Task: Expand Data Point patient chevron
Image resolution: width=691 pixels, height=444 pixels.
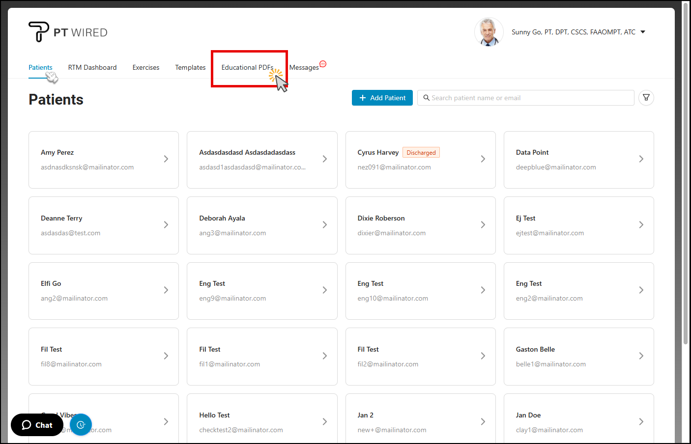Action: (x=641, y=159)
